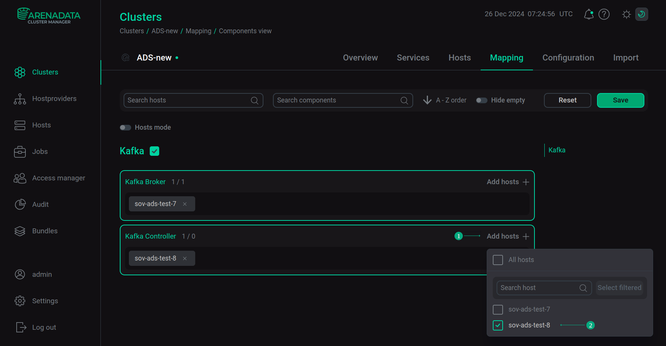666x346 pixels.
Task: Open the Hostproviders section icon
Action: (20, 99)
